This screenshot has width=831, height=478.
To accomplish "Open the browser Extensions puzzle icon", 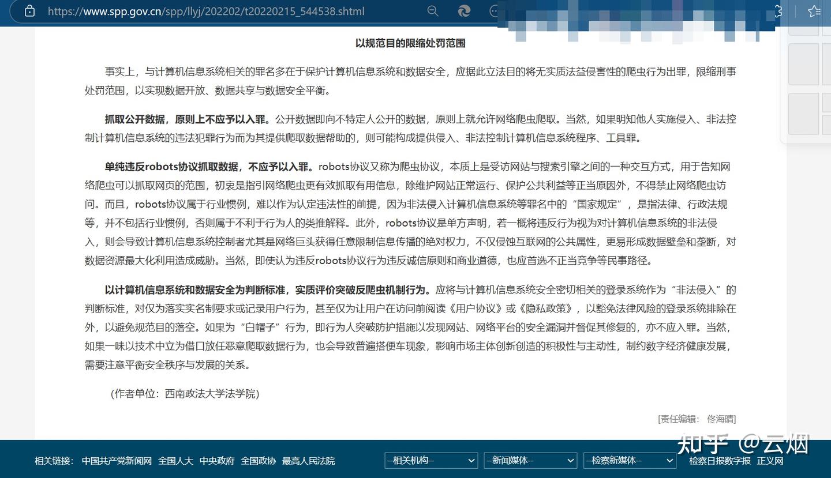I will tap(777, 11).
